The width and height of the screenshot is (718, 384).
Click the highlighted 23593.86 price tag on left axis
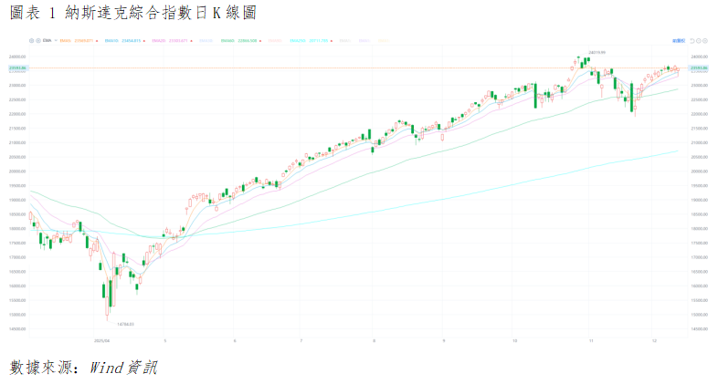16,68
